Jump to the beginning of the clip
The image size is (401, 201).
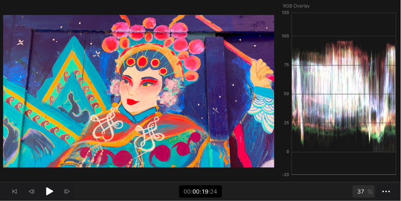(15, 191)
